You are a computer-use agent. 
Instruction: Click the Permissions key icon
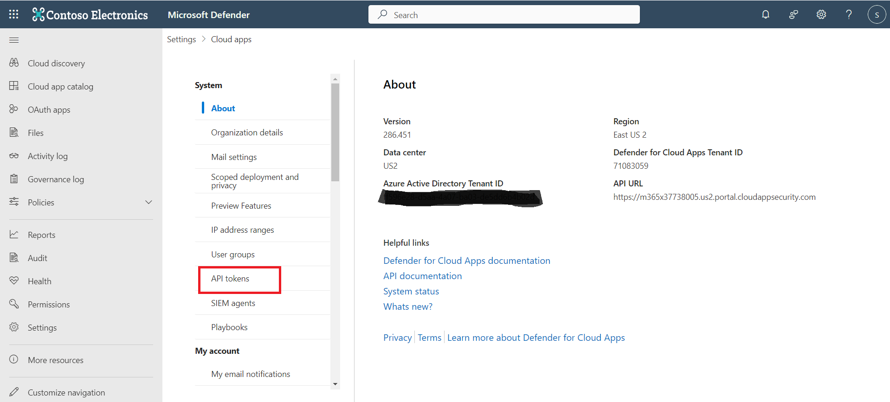click(14, 304)
